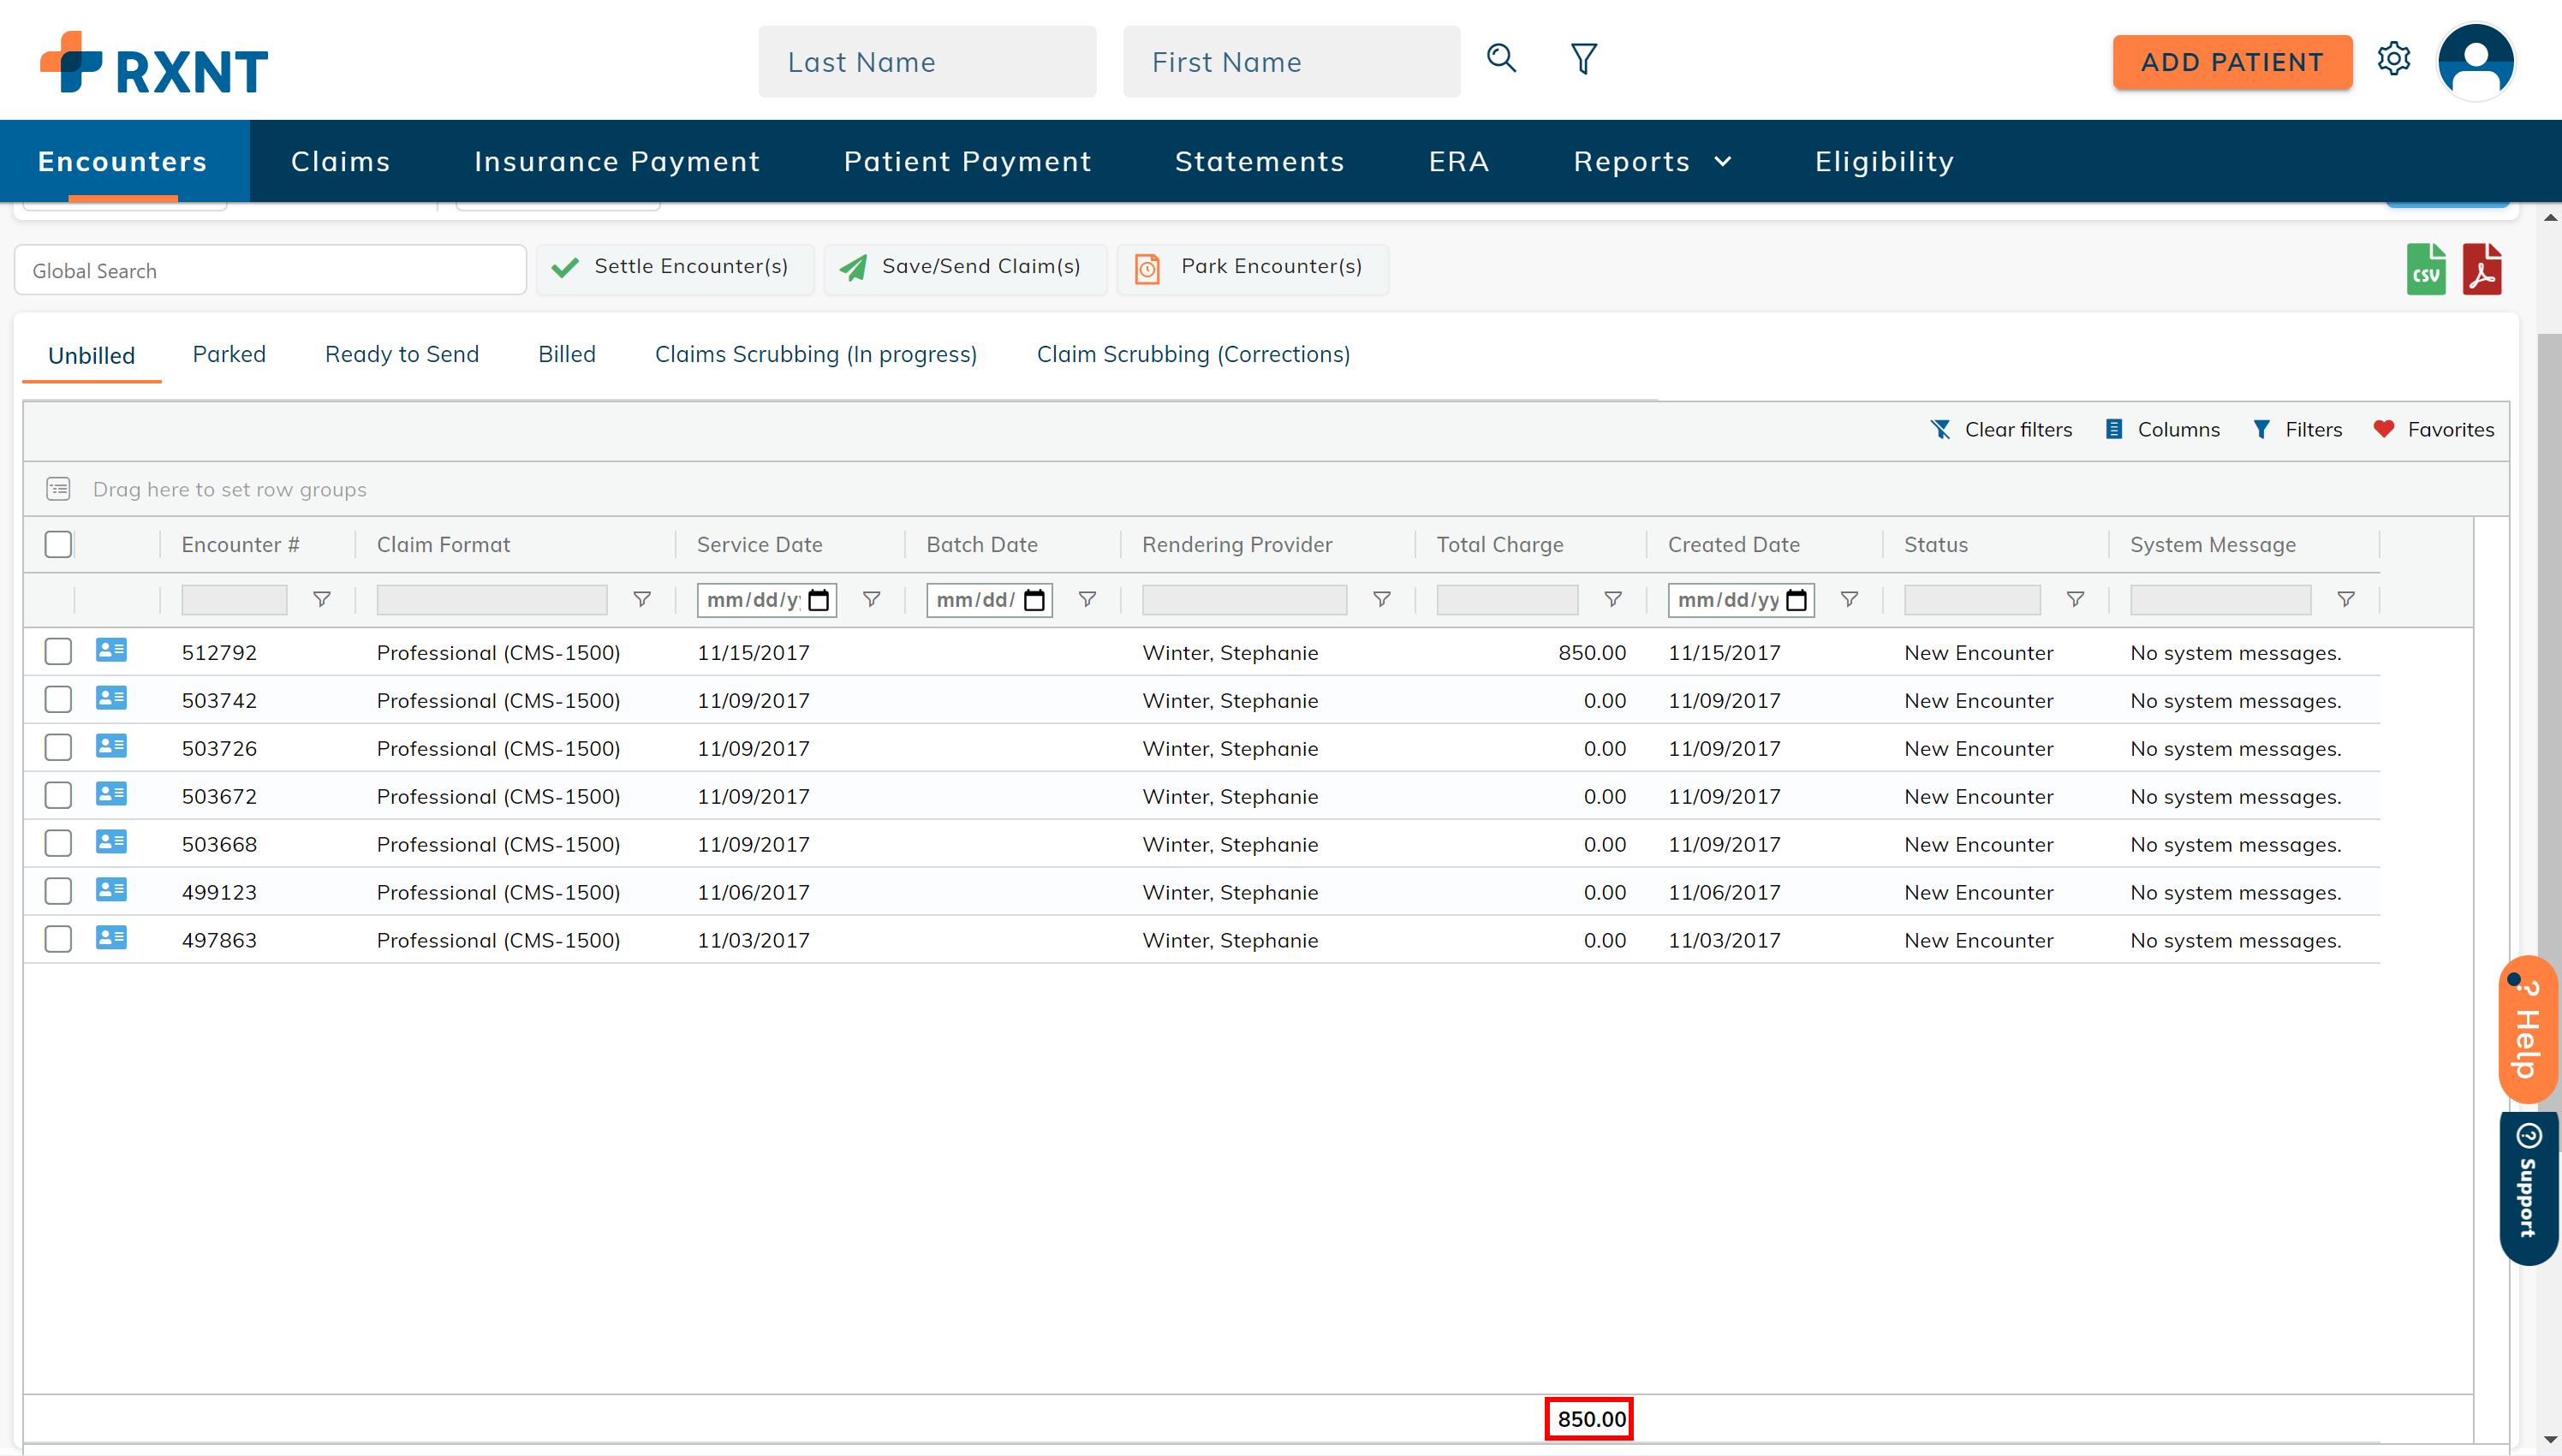Open the Batch Date filter calendar picker
Viewport: 2562px width, 1456px height.
[x=1034, y=600]
